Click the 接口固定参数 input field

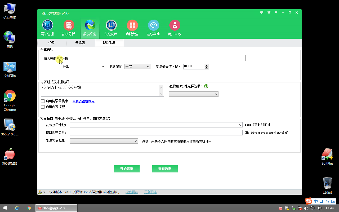click(x=156, y=132)
